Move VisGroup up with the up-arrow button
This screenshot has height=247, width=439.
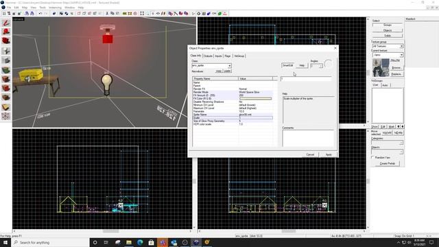click(x=399, y=127)
